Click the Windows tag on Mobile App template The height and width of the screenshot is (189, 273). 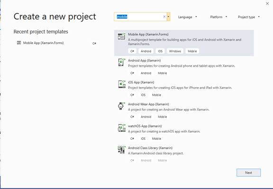pos(175,51)
